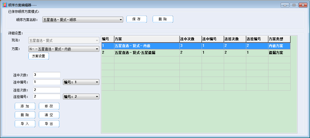Screen dimensions: 310x138
Task: Click the 导出 button
Action: point(49,124)
